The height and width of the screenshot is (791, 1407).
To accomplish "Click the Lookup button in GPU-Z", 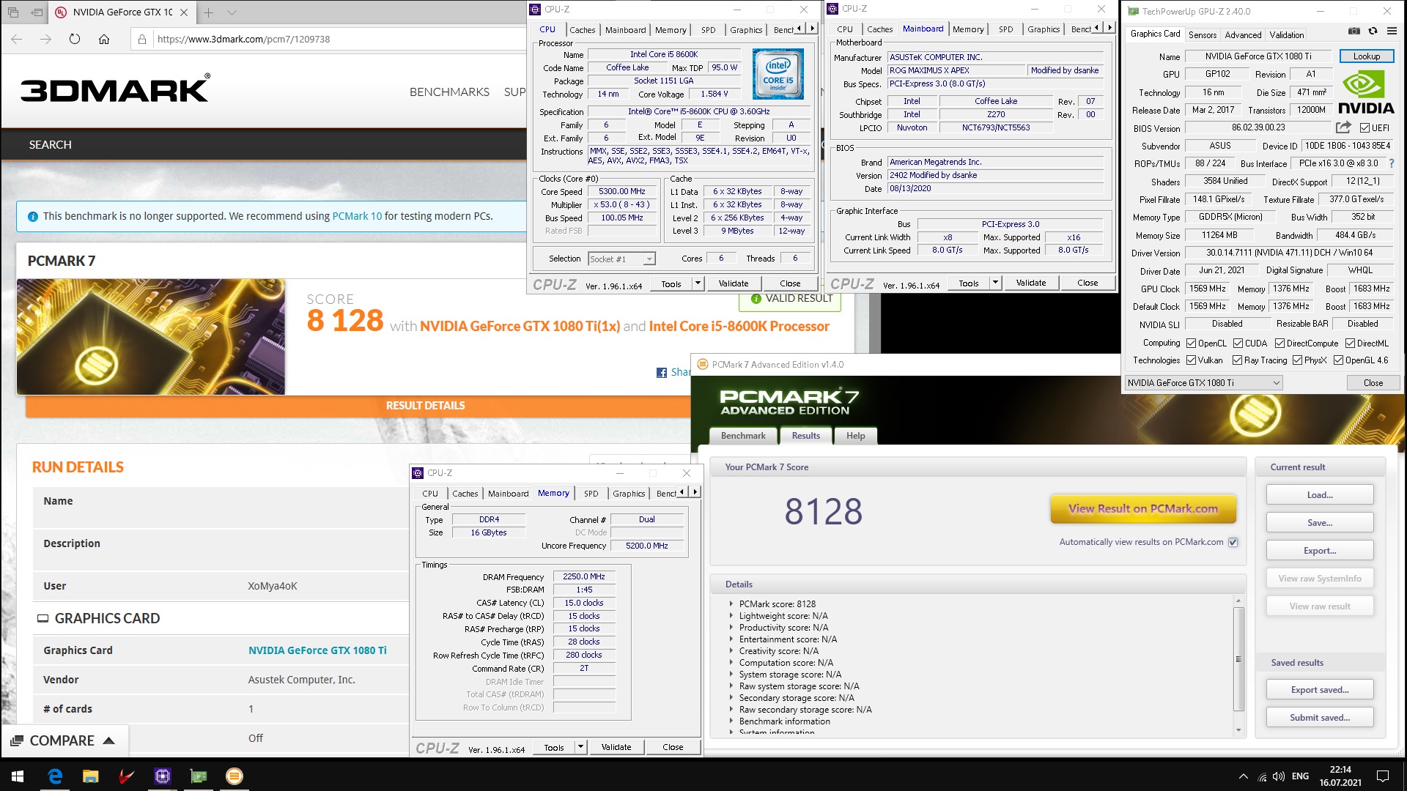I will (1367, 56).
